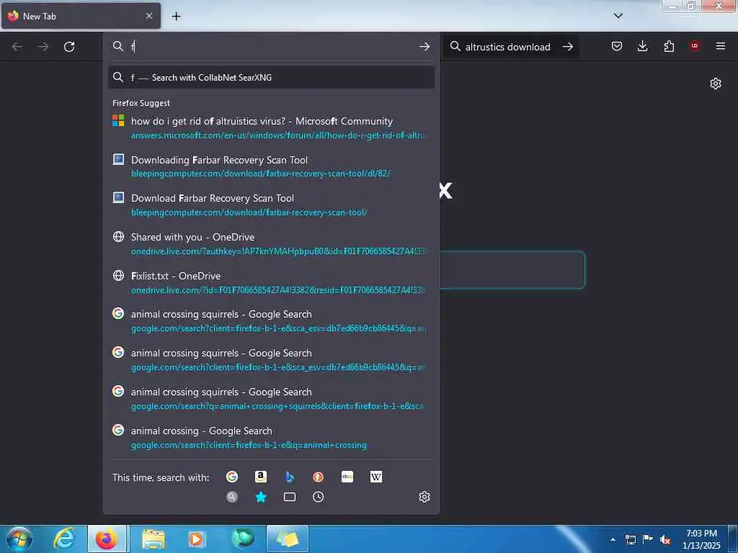
Task: Go back one page
Action: pos(17,47)
